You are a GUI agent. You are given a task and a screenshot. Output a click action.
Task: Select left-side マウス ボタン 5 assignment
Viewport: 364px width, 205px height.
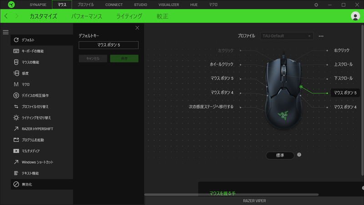pos(222,78)
